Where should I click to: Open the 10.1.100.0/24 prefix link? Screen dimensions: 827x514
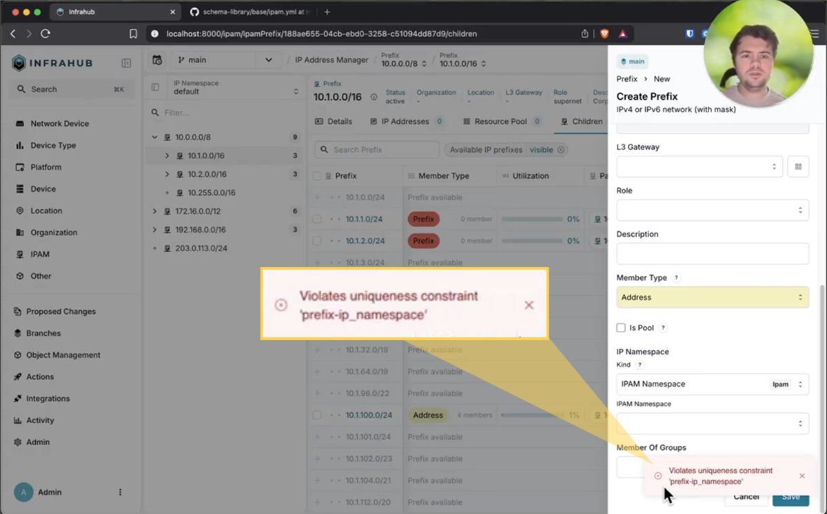pos(369,416)
